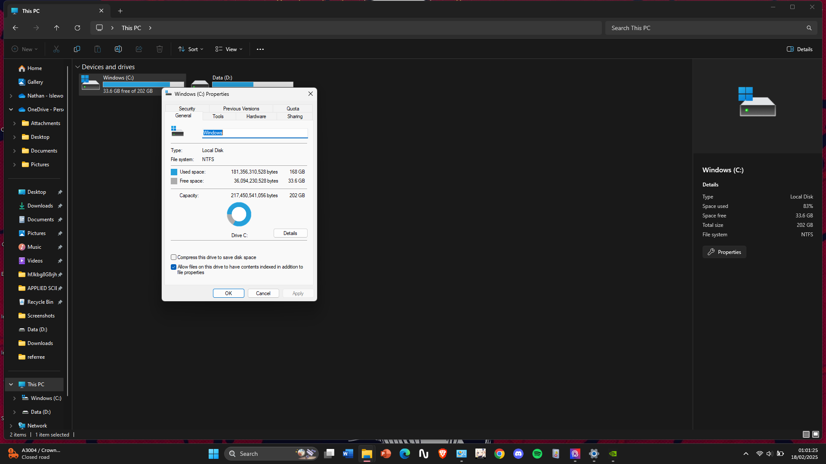
Task: Open Microsoft Edge from the taskbar
Action: 405,454
